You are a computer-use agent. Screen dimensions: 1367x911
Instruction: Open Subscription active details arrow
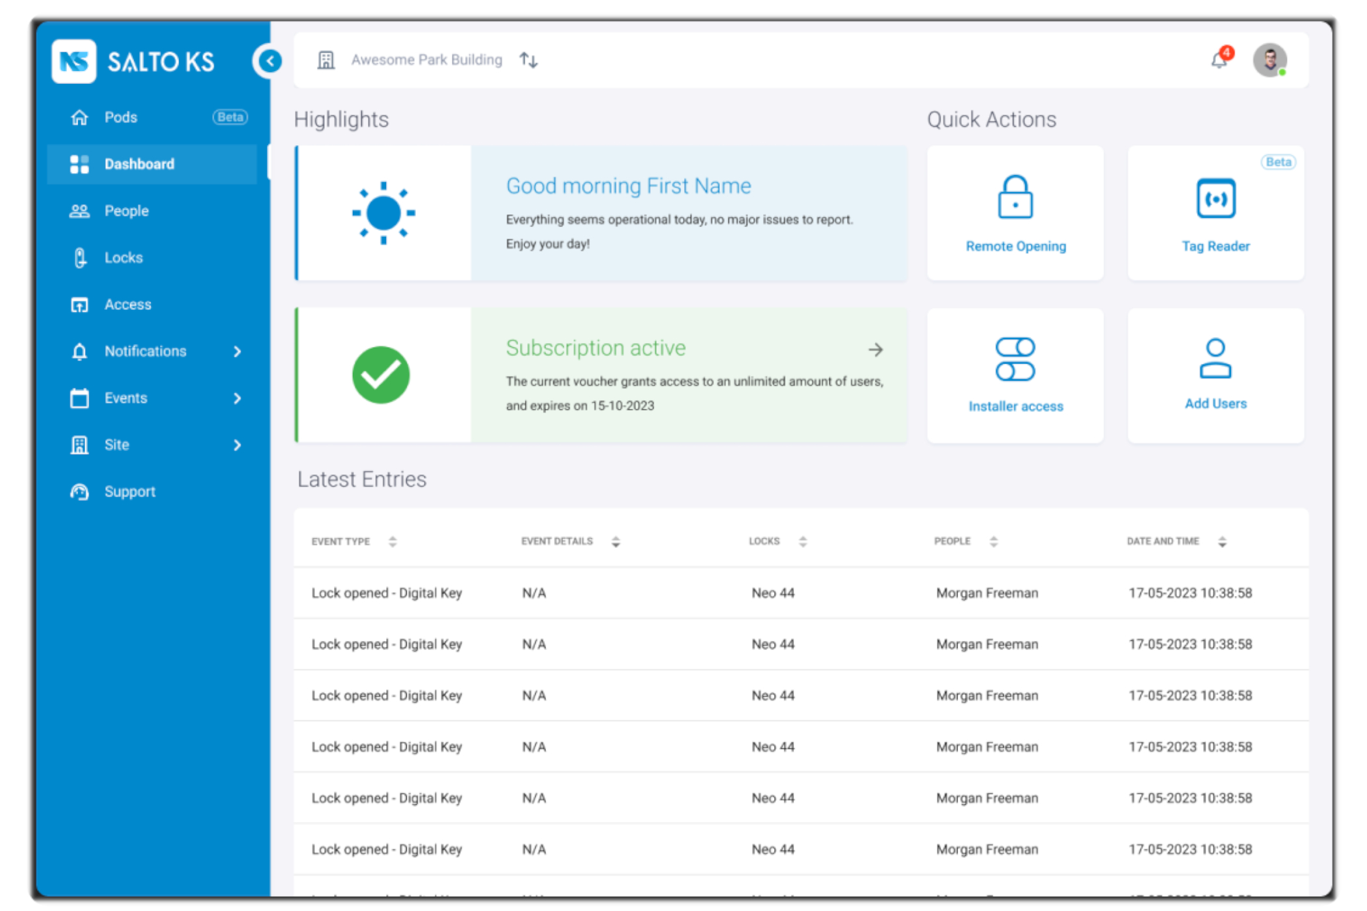(876, 350)
